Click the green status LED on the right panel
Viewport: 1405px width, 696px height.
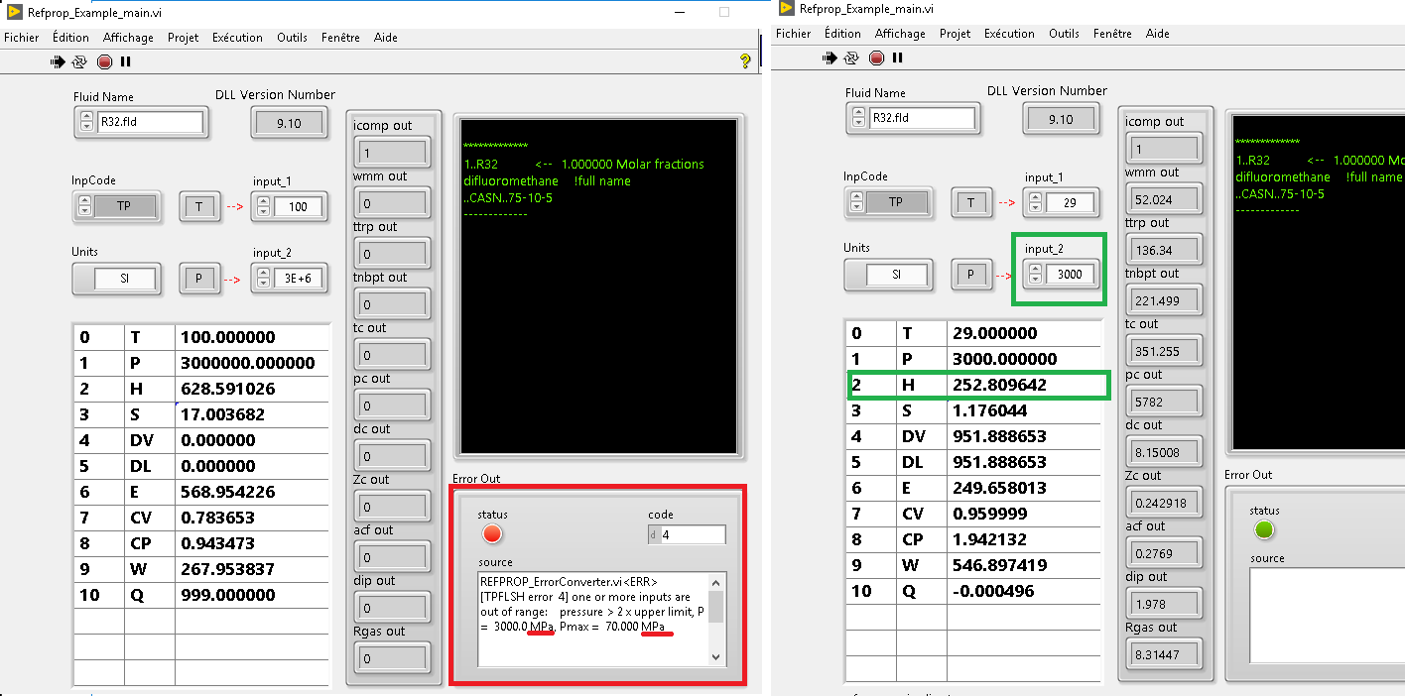click(x=1264, y=529)
